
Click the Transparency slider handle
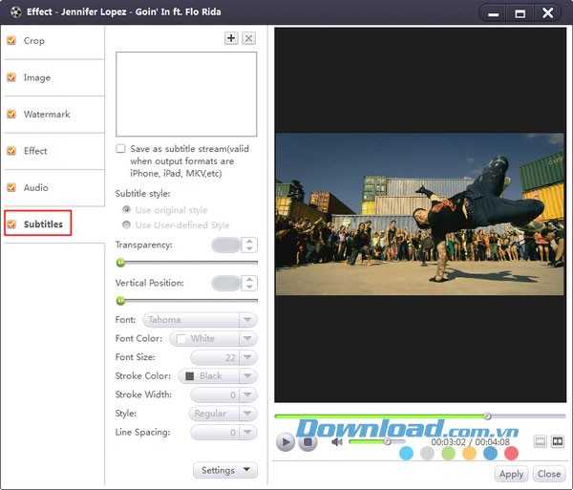120,263
